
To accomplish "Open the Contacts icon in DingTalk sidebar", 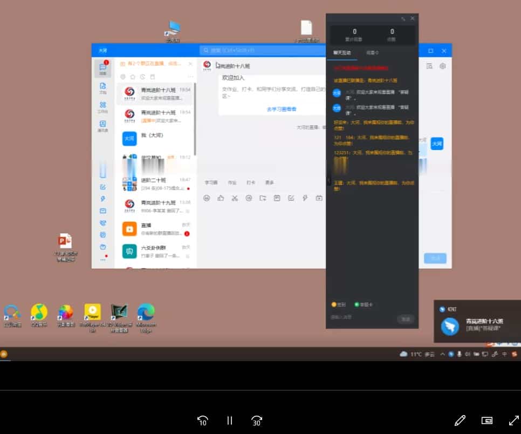I will tap(102, 125).
